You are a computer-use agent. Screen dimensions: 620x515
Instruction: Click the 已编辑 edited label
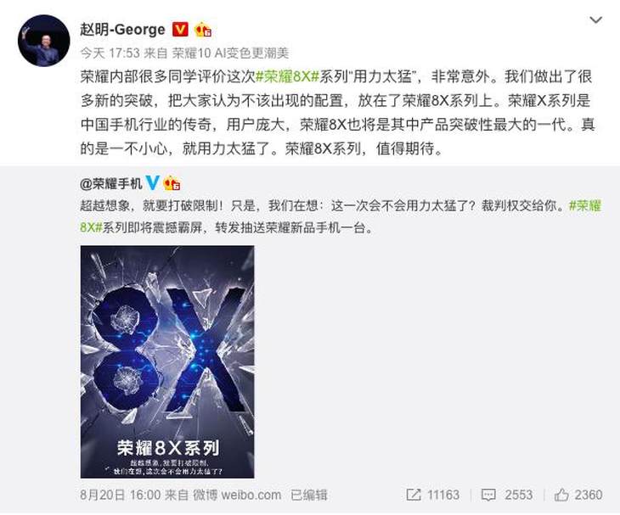click(309, 495)
